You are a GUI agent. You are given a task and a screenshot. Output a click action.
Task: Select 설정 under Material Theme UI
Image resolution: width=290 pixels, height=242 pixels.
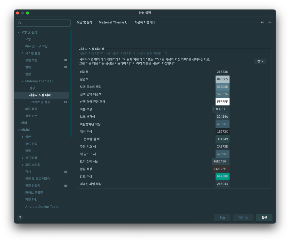click(32, 88)
